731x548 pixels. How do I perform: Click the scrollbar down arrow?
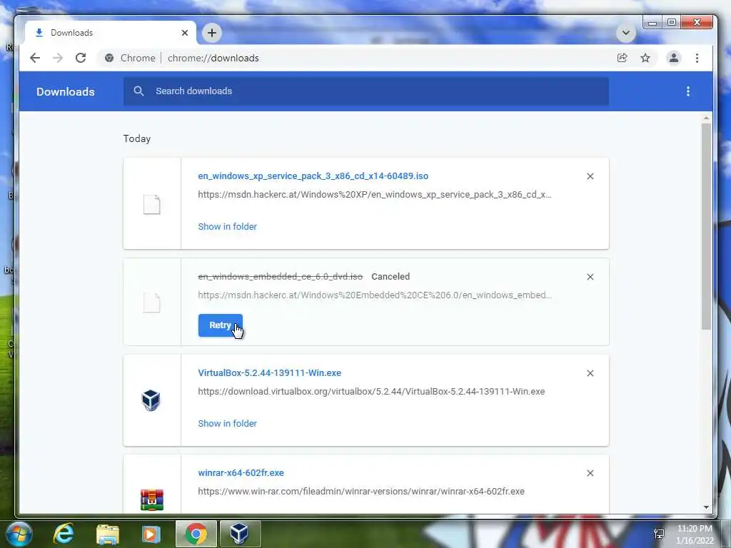706,507
